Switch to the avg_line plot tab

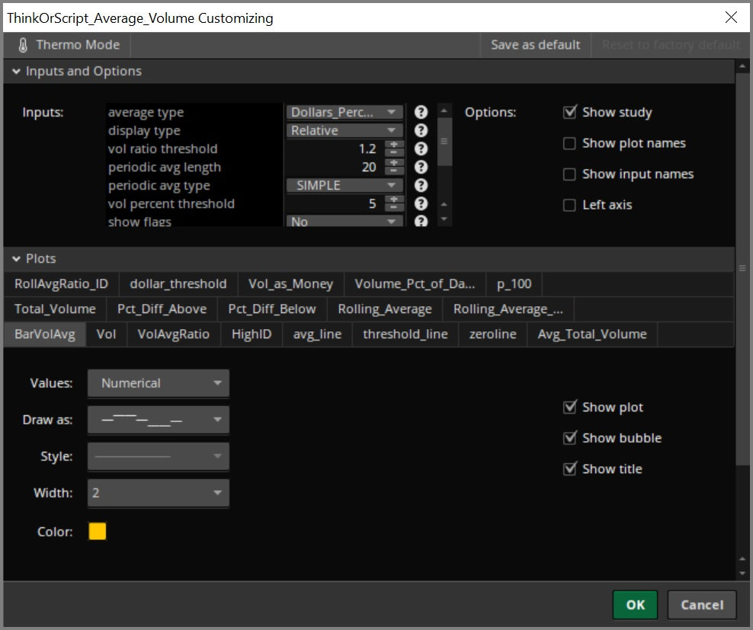click(x=317, y=334)
